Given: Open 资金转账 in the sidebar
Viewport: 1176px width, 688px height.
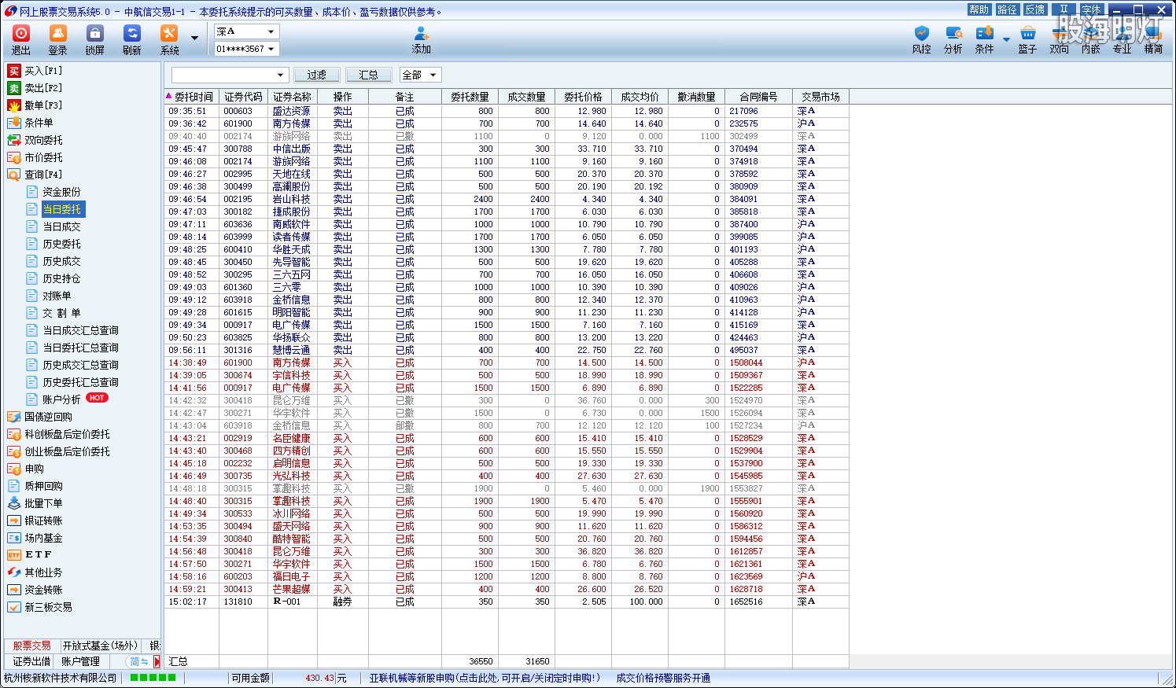Looking at the screenshot, I should 35,590.
